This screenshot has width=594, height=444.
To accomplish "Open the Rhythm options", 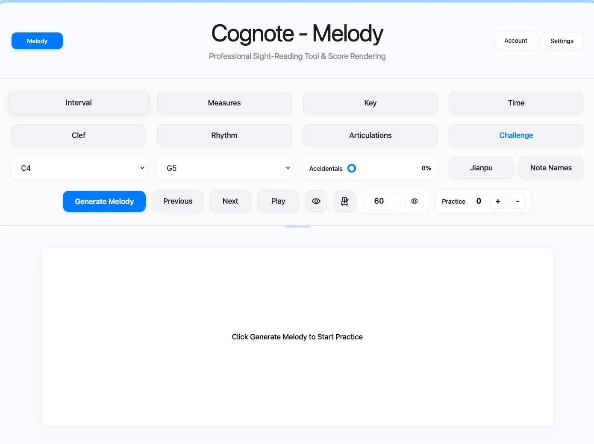I will click(224, 135).
